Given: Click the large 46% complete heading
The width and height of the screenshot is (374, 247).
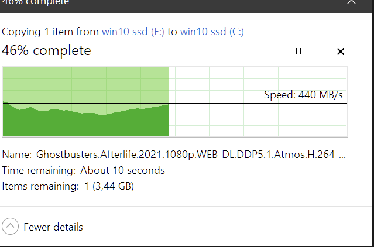Looking at the screenshot, I should click(x=46, y=50).
